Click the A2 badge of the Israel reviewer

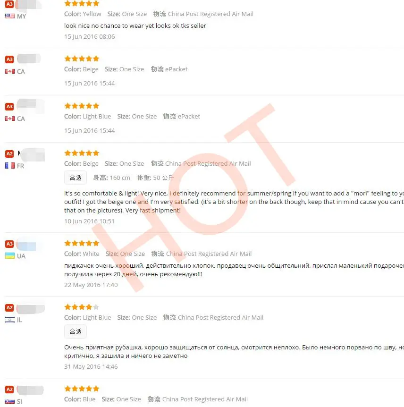click(x=9, y=308)
